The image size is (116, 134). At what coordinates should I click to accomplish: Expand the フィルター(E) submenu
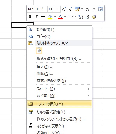pyautogui.click(x=59, y=89)
